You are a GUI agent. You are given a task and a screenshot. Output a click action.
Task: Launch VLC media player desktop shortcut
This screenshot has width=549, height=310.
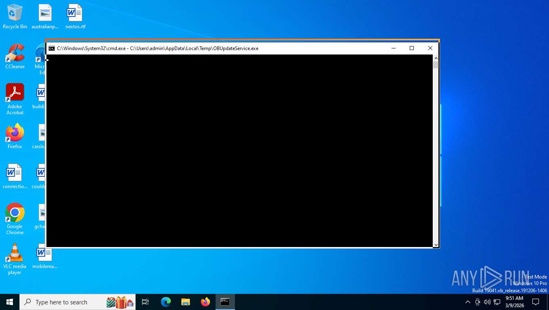[x=15, y=259]
